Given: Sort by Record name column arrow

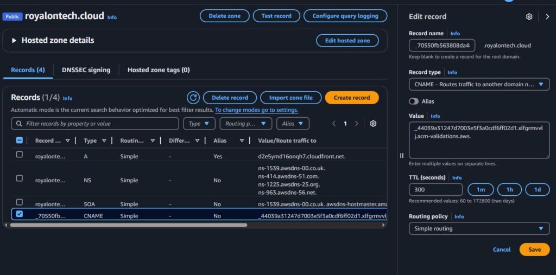Looking at the screenshot, I should [x=68, y=140].
